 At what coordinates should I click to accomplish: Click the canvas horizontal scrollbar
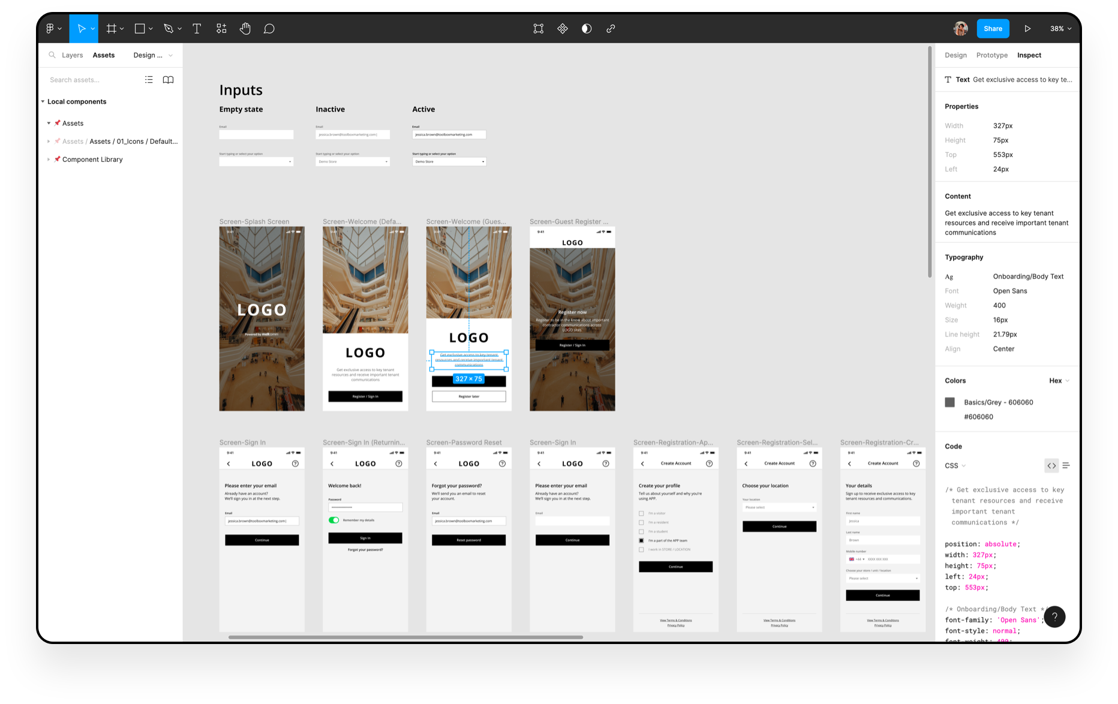(x=405, y=637)
